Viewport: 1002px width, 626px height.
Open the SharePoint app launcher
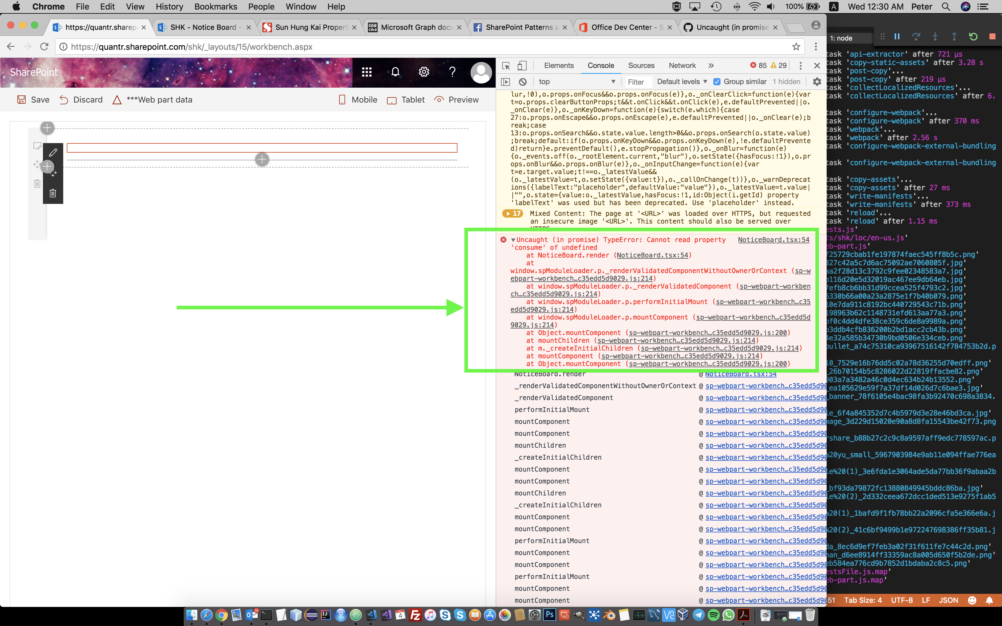click(x=367, y=72)
